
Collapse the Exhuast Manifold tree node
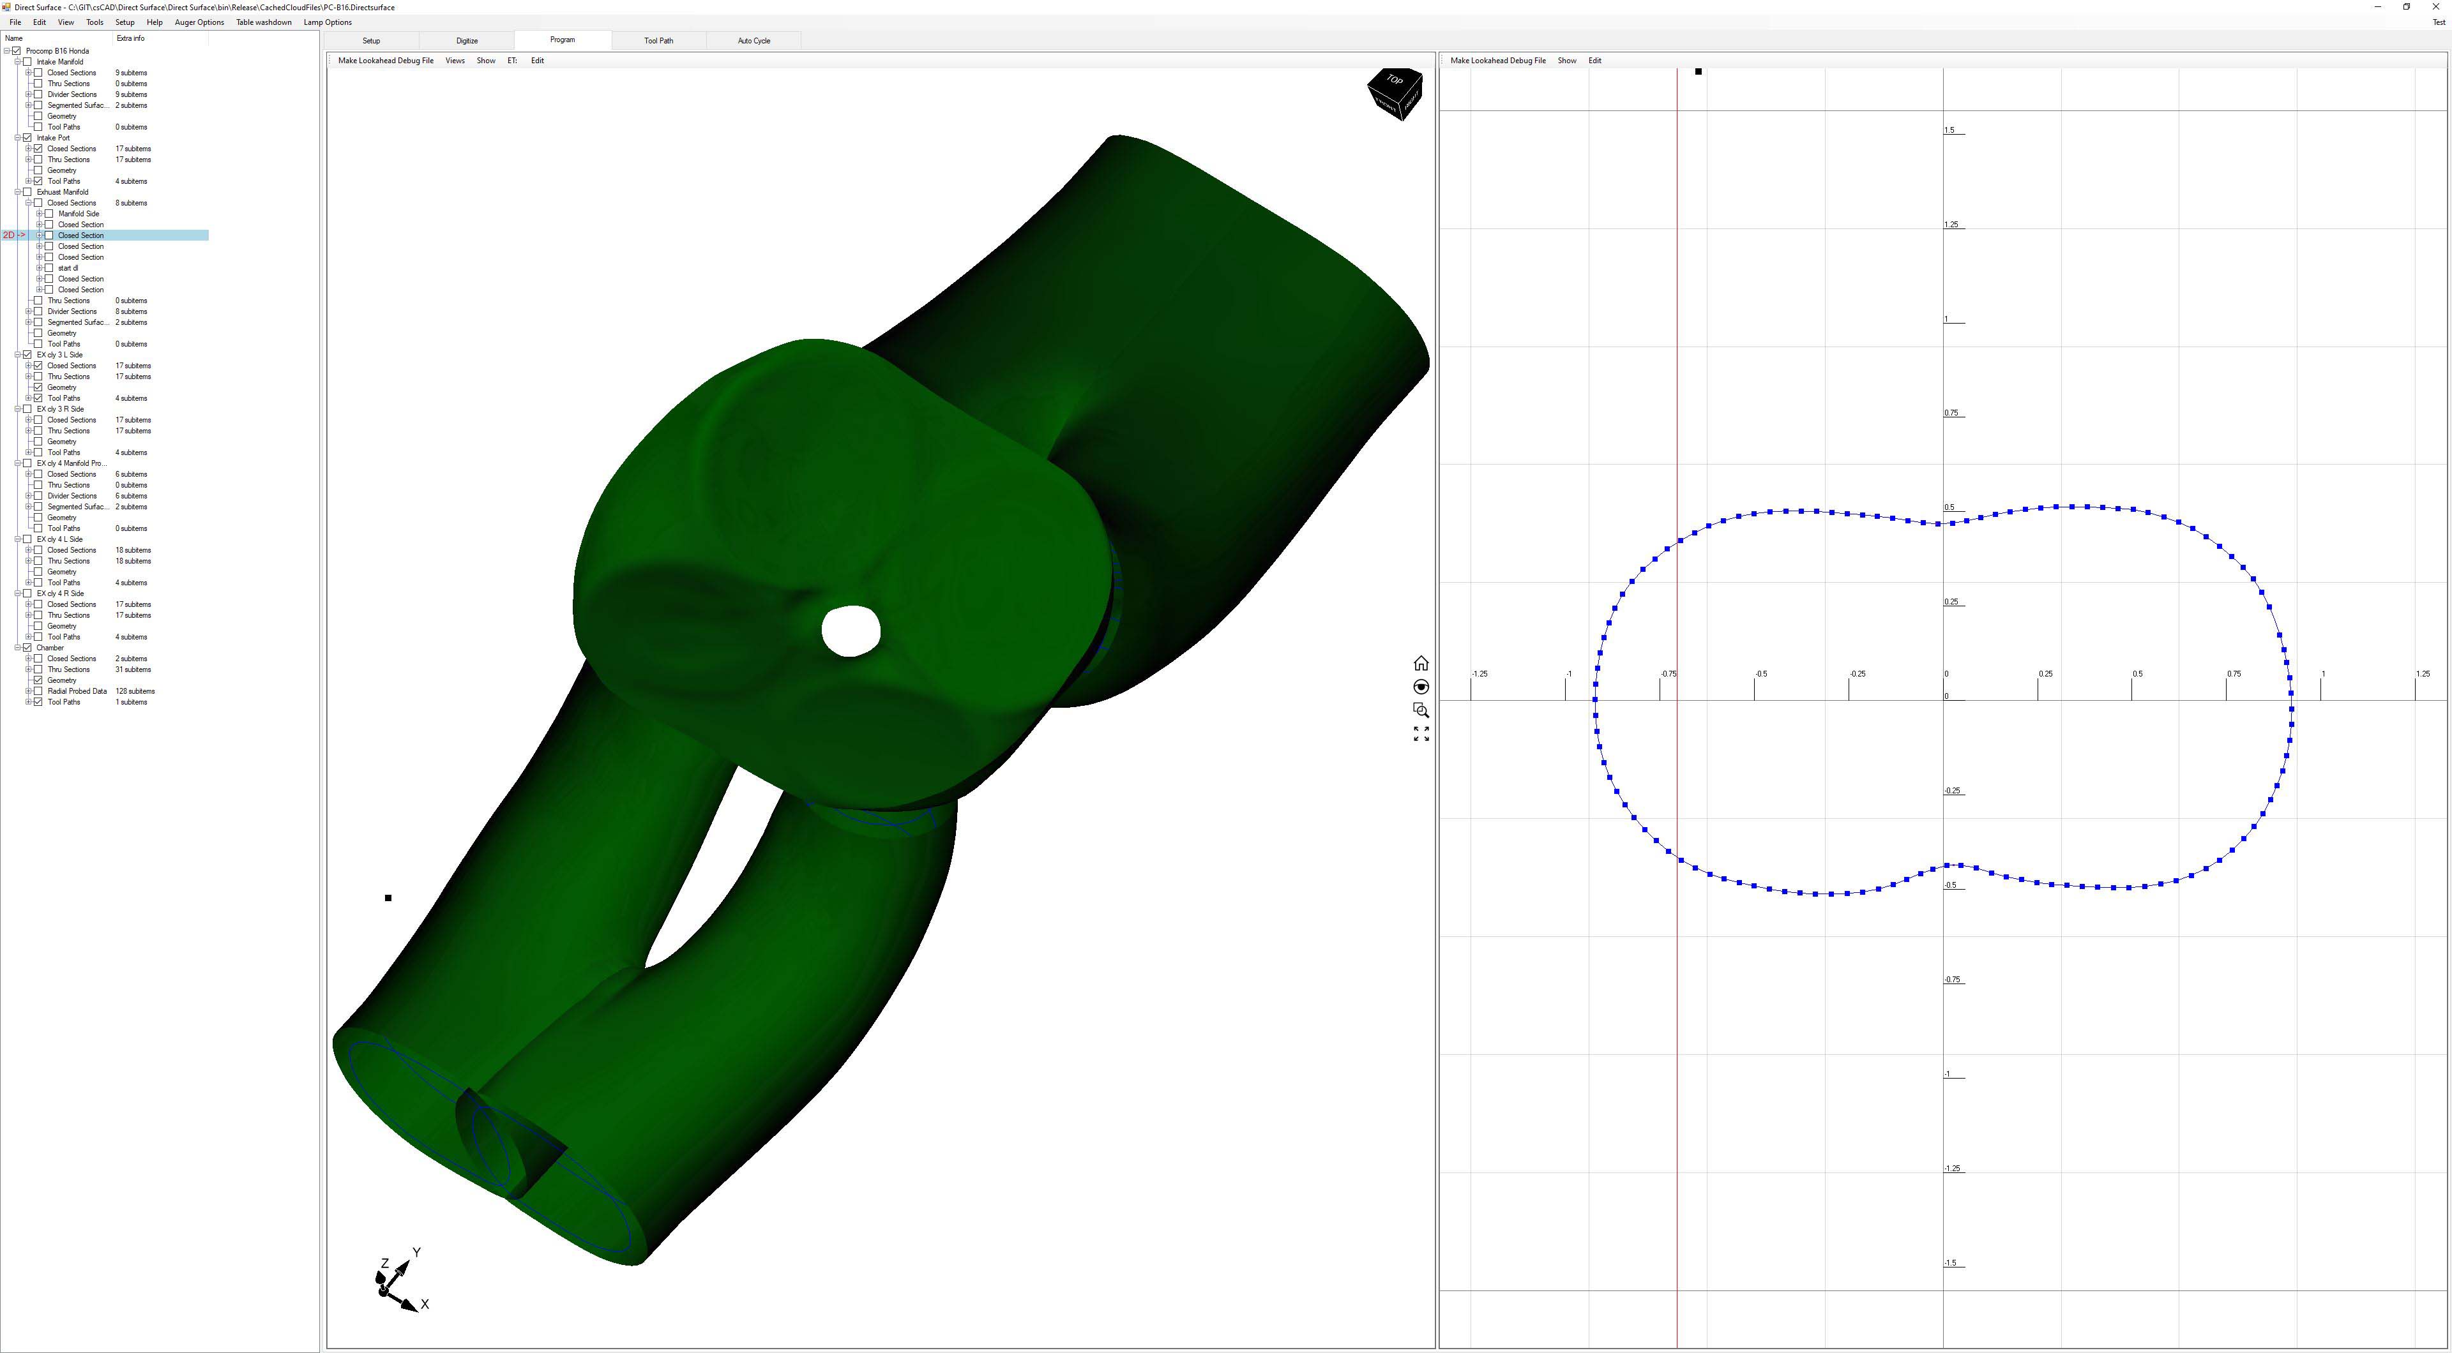(x=17, y=192)
